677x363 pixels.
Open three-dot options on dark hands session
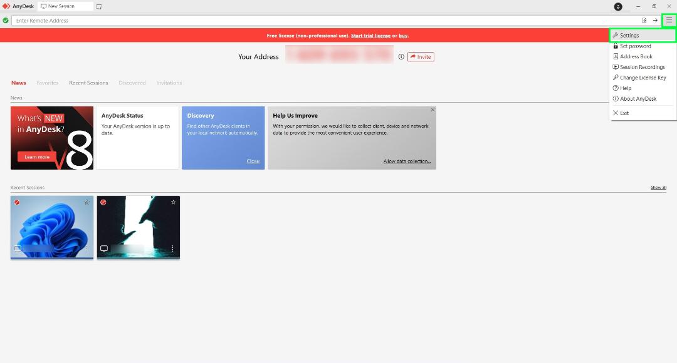[x=172, y=248]
